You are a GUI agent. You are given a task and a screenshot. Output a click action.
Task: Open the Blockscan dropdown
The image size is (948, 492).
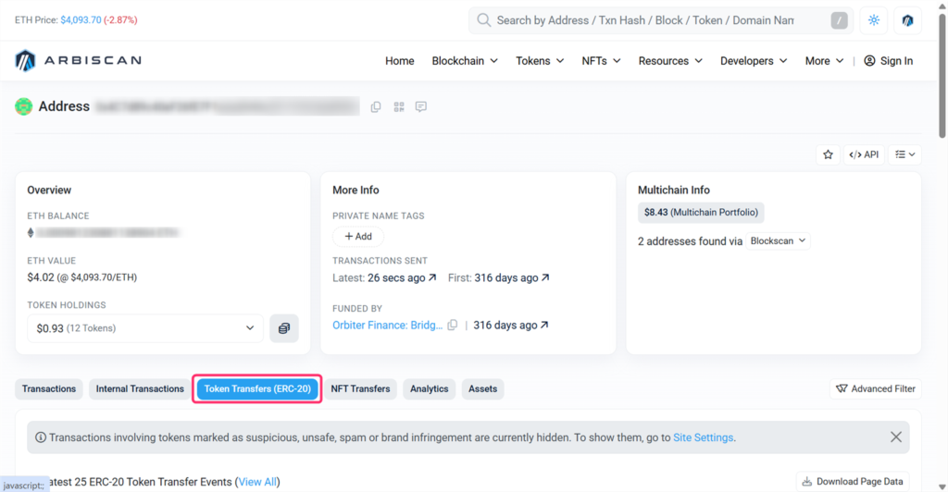[777, 240]
